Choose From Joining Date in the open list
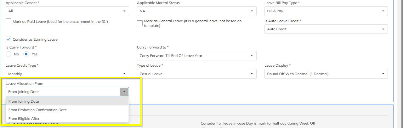Image resolution: width=403 pixels, height=128 pixels. pyautogui.click(x=24, y=101)
